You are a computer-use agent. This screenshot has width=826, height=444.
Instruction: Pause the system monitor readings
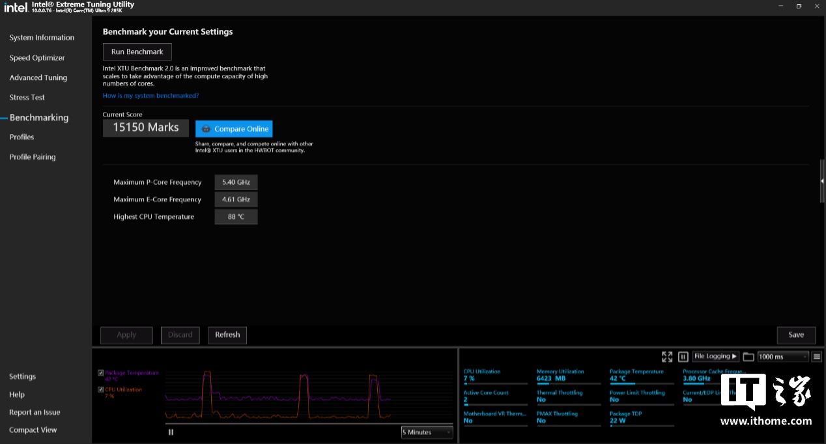point(683,357)
